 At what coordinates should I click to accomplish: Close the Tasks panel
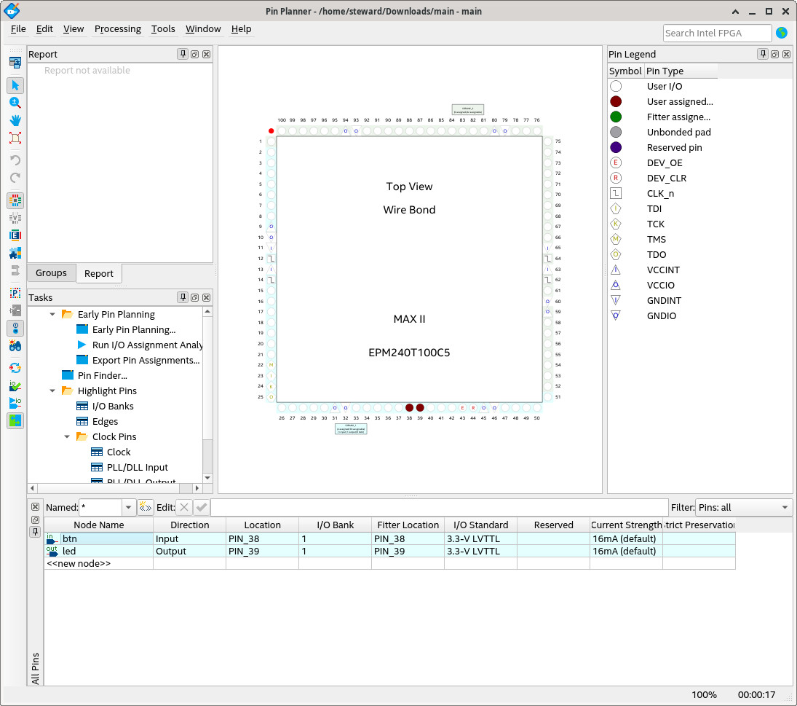click(207, 297)
